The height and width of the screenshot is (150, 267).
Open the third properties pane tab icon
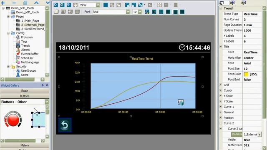[x=244, y=3]
